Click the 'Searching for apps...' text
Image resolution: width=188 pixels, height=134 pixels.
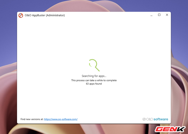click(94, 76)
